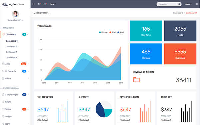Click the $647 Tax Deduction amount
The image size is (200, 125).
(43, 109)
